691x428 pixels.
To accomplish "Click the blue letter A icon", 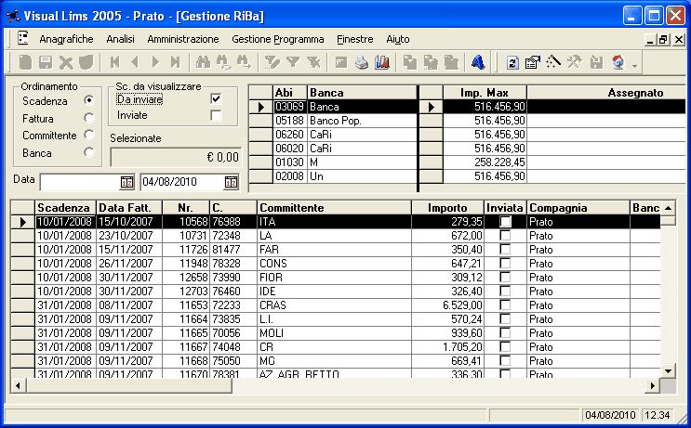I will (x=478, y=62).
